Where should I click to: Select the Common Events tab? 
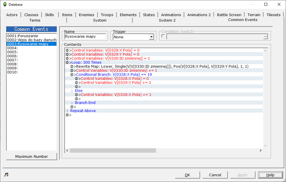(x=242, y=20)
